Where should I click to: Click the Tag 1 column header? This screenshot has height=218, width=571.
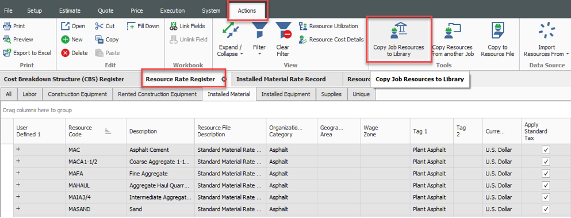(x=431, y=131)
